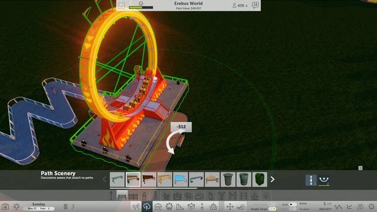Image resolution: width=377 pixels, height=212 pixels.
Task: Open the coaster track rides icon
Action: 180,207
